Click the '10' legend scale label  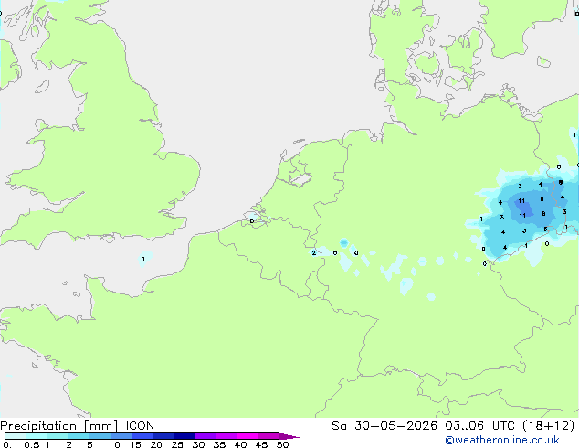114,444
